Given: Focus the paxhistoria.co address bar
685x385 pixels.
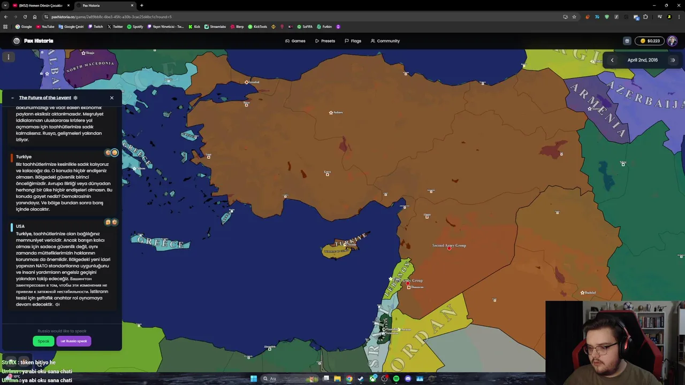Looking at the screenshot, I should [x=300, y=17].
